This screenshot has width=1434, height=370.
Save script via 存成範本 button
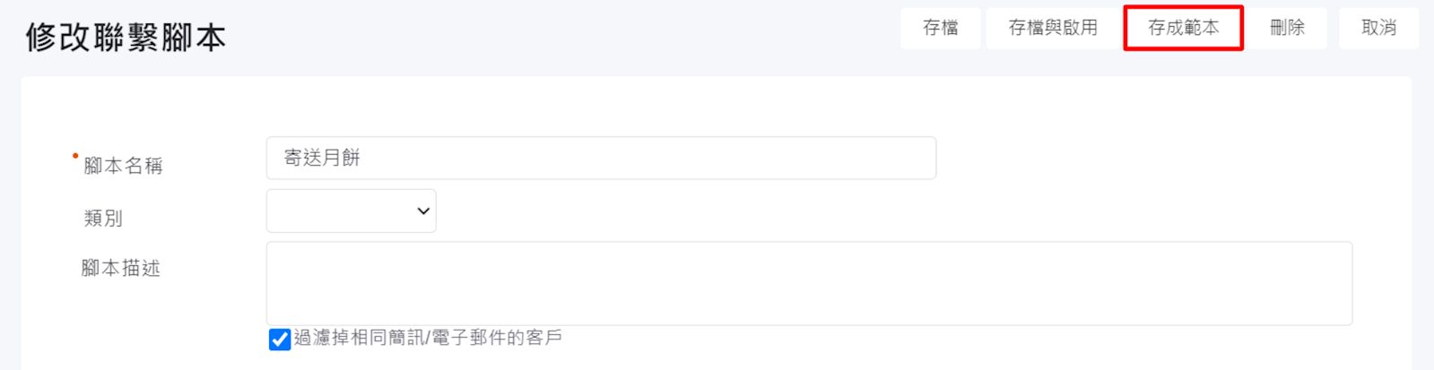[1183, 28]
